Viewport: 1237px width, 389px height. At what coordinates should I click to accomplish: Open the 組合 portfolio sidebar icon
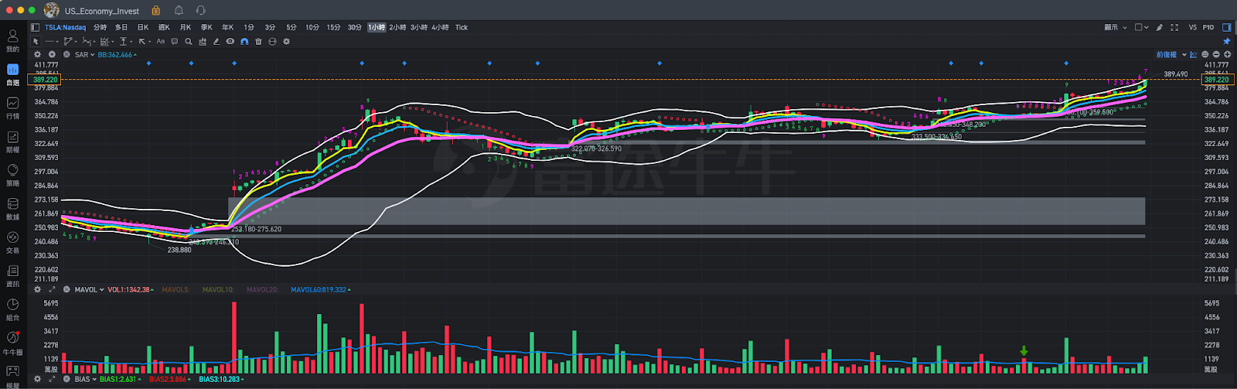tap(12, 309)
